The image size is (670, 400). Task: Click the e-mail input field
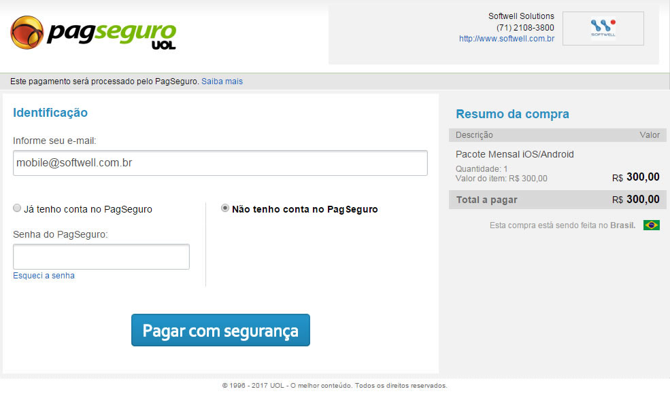[220, 163]
